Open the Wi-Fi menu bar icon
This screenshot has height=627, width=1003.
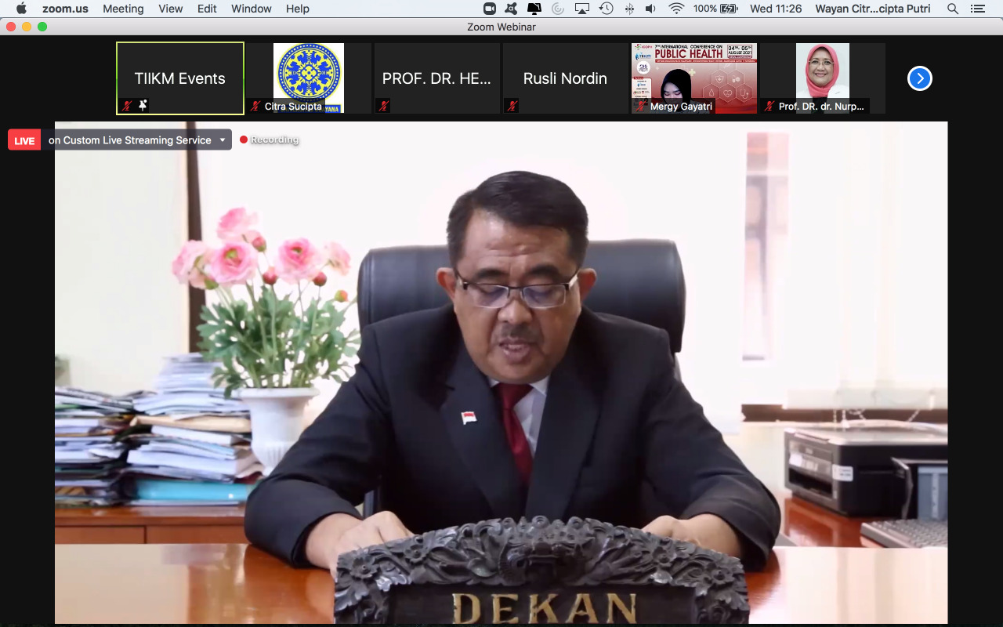(676, 9)
